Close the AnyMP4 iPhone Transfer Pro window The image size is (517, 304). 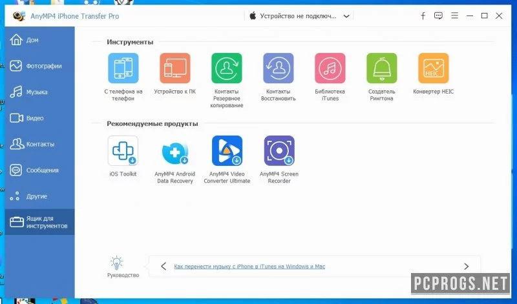499,15
